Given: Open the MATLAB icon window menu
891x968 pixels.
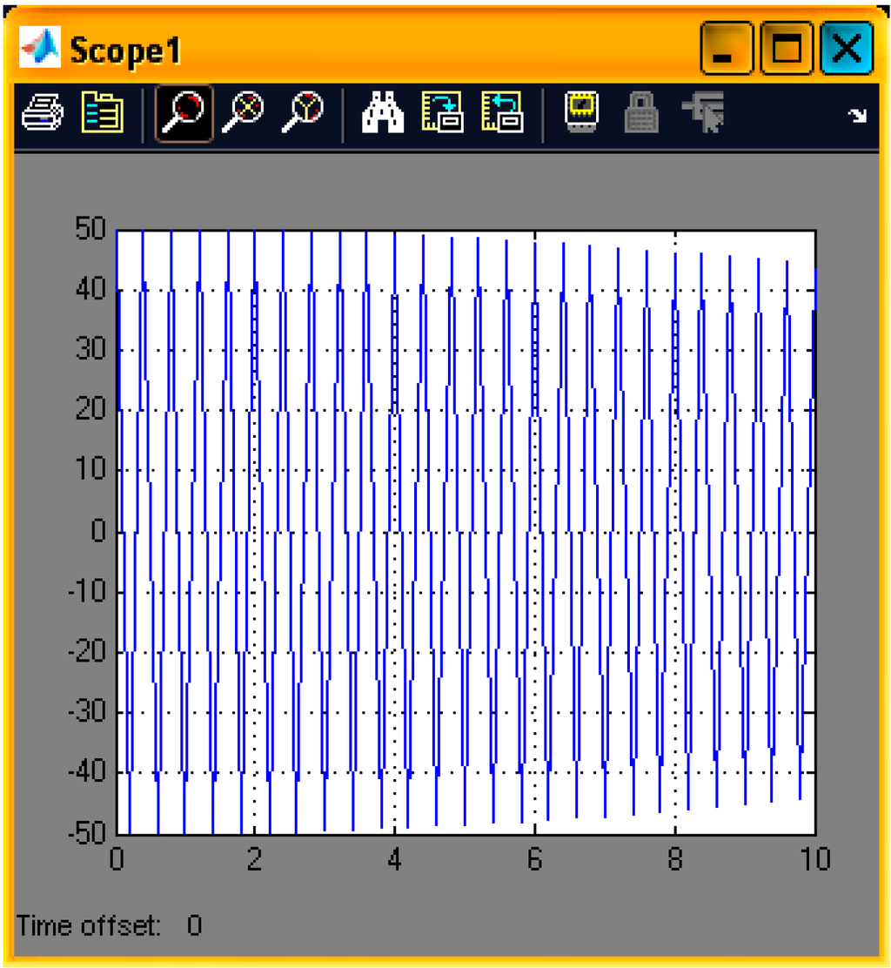Looking at the screenshot, I should pyautogui.click(x=40, y=49).
